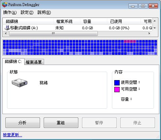This screenshot has width=161, height=140.
Task: Click the 可用空間 label
Action: coord(130,89)
